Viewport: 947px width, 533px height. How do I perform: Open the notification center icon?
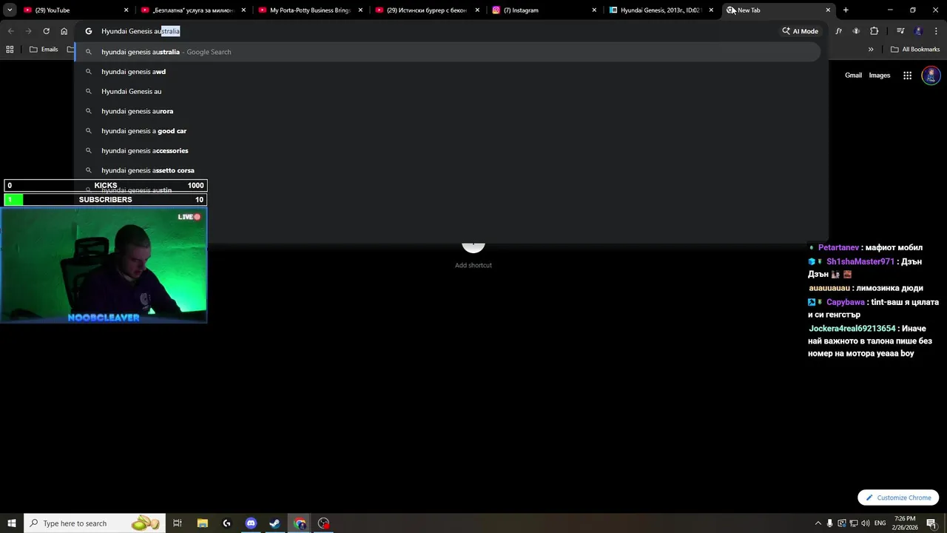click(931, 523)
